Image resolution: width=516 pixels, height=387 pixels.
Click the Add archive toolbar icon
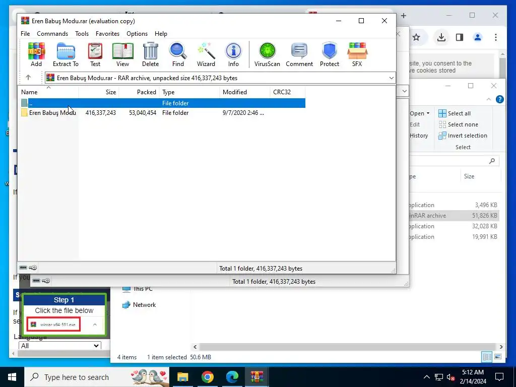(36, 54)
